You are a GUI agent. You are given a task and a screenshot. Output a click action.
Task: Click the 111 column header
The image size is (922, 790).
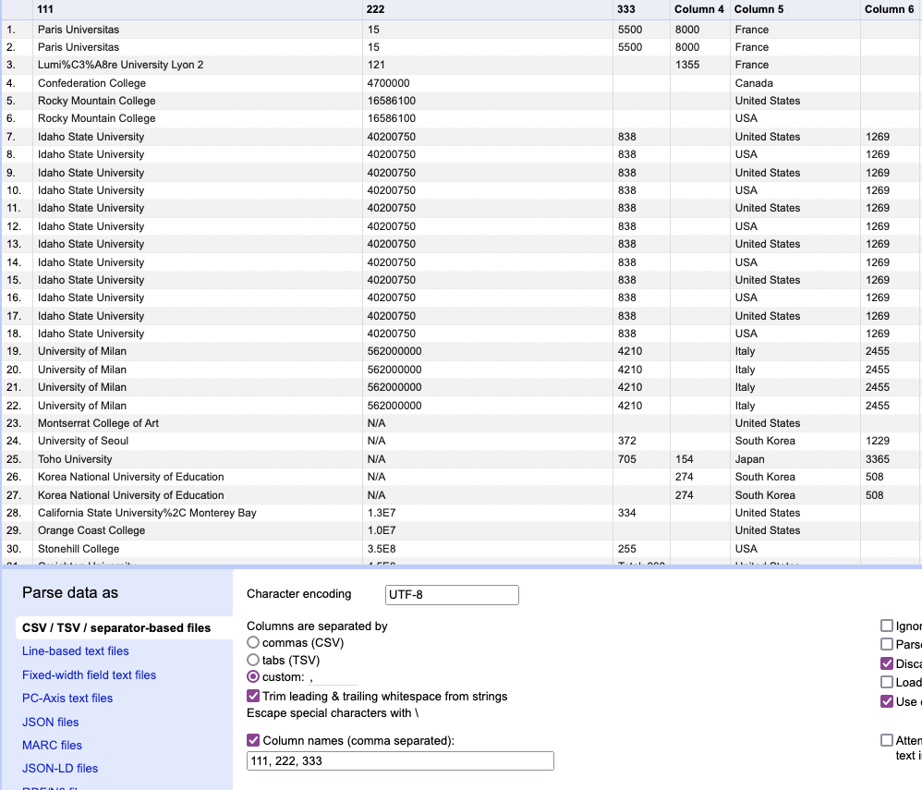[x=197, y=9]
